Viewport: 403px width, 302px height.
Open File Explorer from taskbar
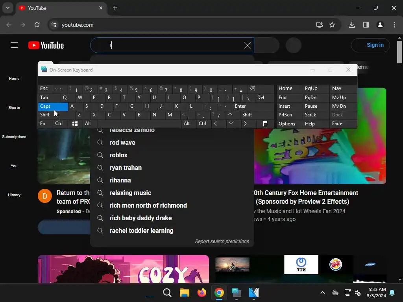(184, 293)
